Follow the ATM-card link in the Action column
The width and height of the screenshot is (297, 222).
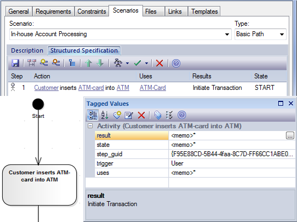[91, 88]
